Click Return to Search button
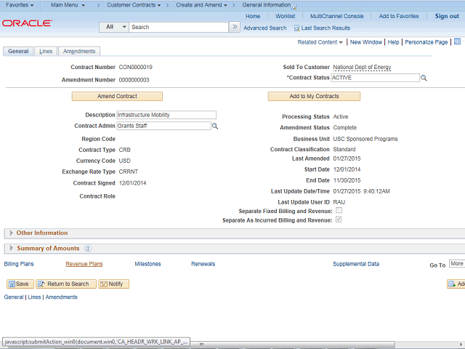This screenshot has width=465, height=349. pos(65,284)
